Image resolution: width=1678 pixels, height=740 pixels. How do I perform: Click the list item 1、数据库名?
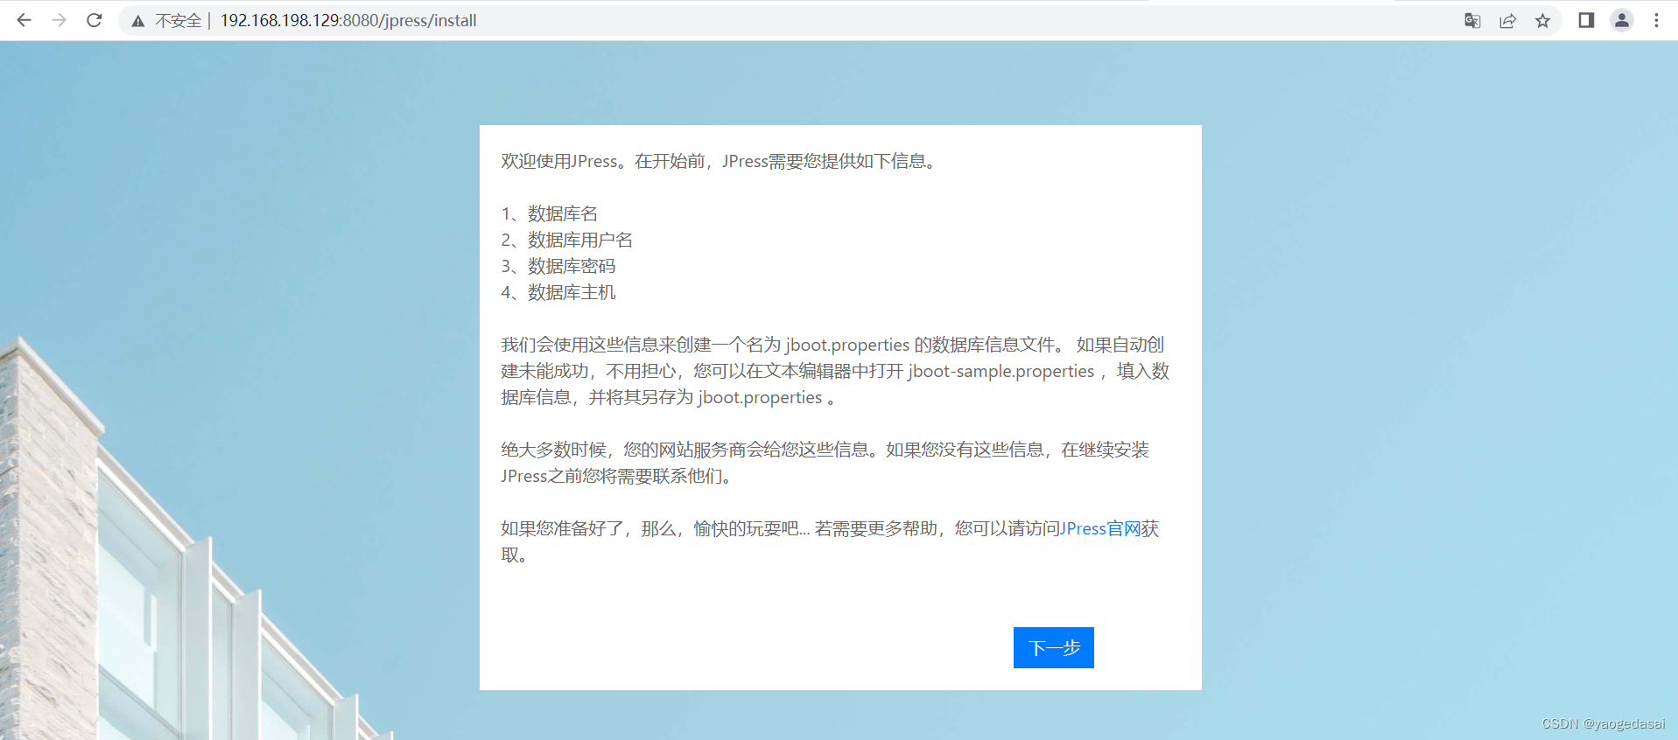pos(550,213)
